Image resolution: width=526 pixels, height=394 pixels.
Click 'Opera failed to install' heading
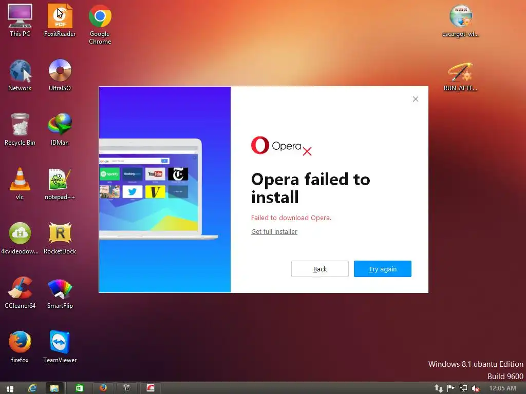point(310,188)
